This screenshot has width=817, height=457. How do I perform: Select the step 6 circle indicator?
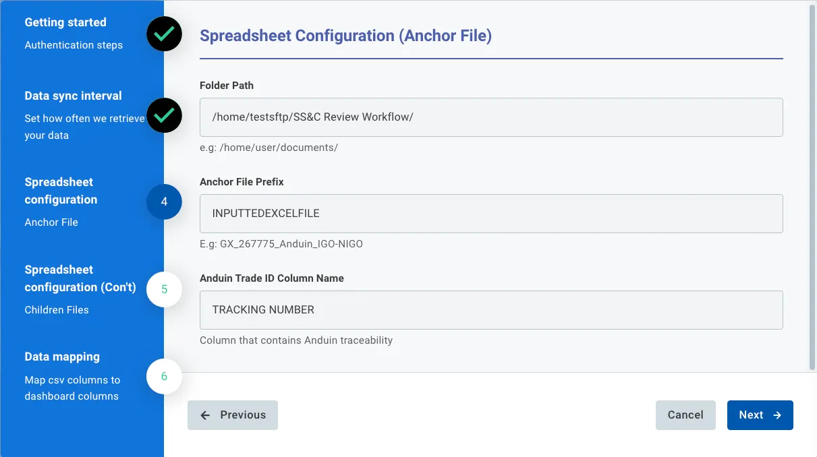[x=164, y=376]
